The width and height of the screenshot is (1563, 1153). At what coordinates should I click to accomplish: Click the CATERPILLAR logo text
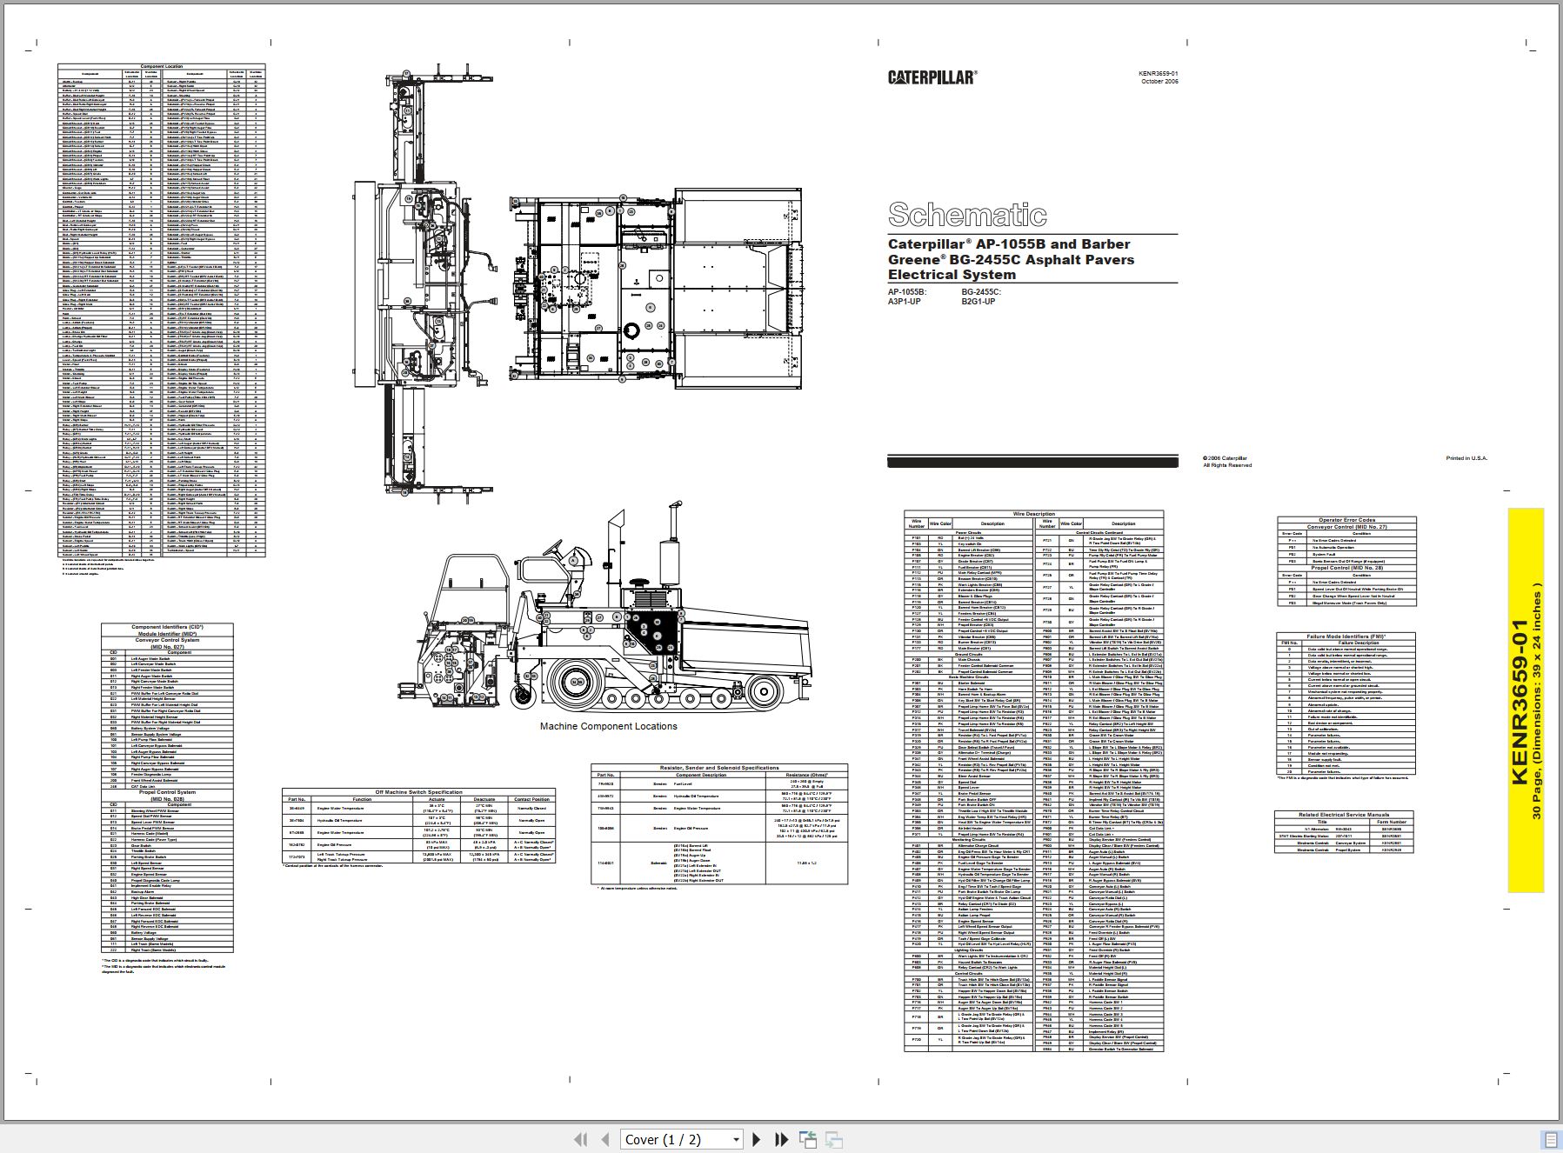932,77
